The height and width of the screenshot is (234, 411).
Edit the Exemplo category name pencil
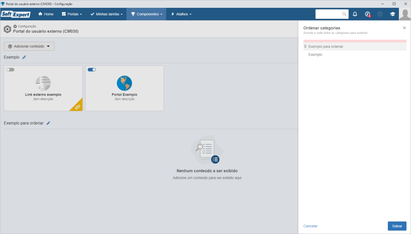point(24,57)
